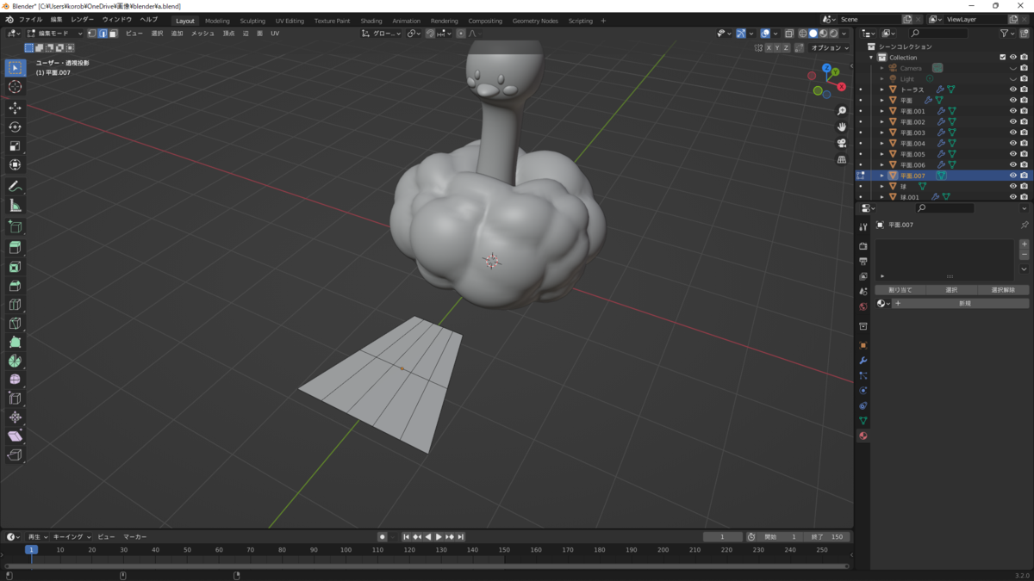Viewport: 1034px width, 581px height.
Task: Click the 割り当て assign button
Action: point(900,290)
